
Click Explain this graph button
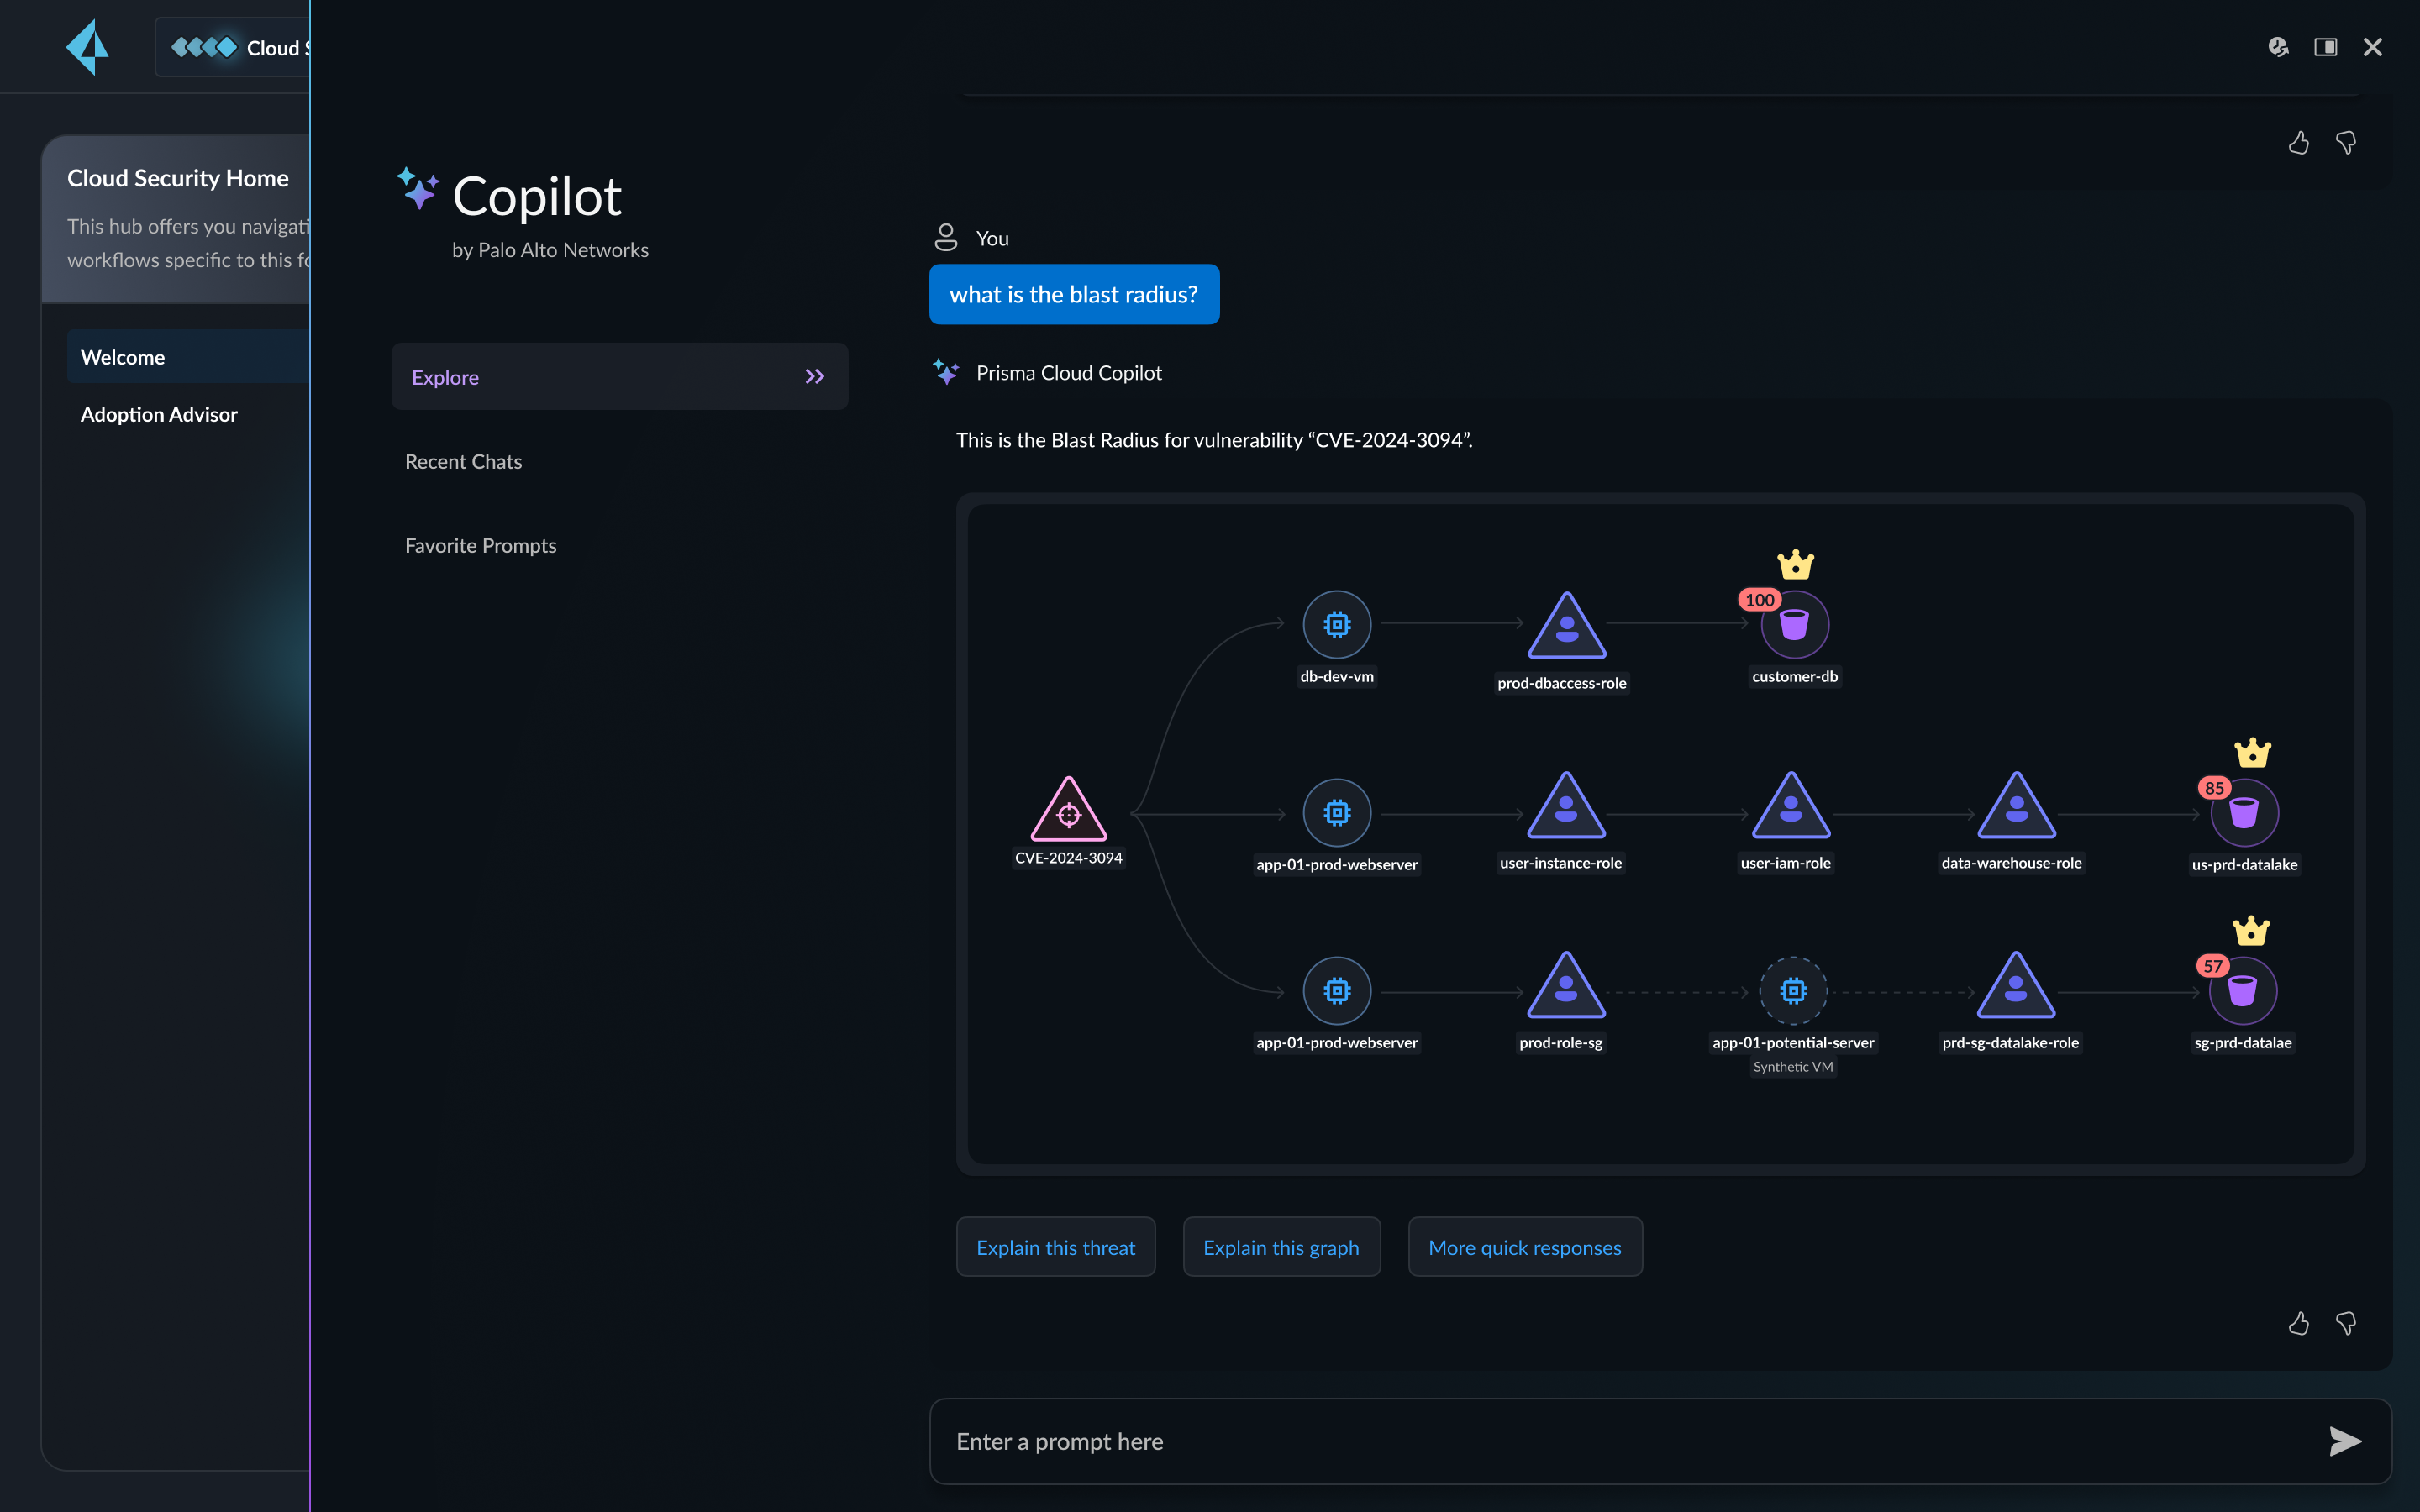[1280, 1247]
